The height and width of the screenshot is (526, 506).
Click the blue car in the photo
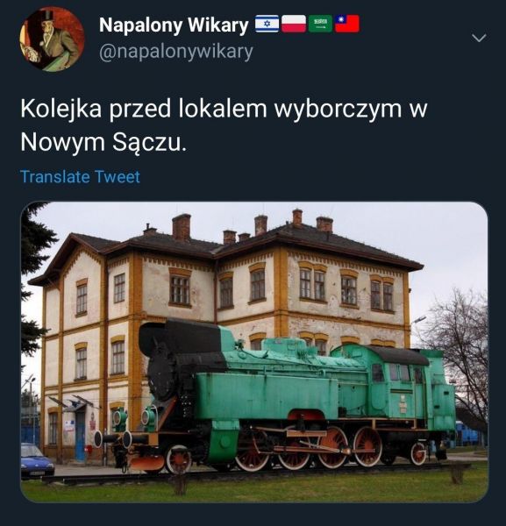click(x=37, y=459)
